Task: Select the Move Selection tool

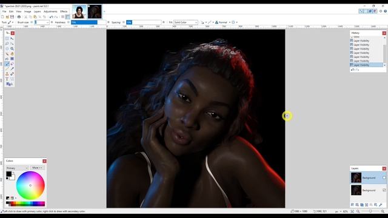Action: click(12, 44)
